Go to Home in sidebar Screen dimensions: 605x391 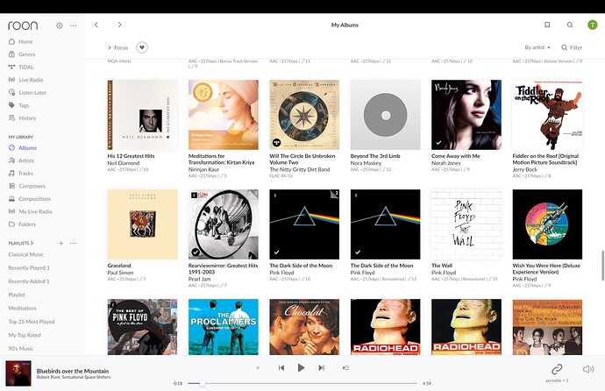[21, 42]
